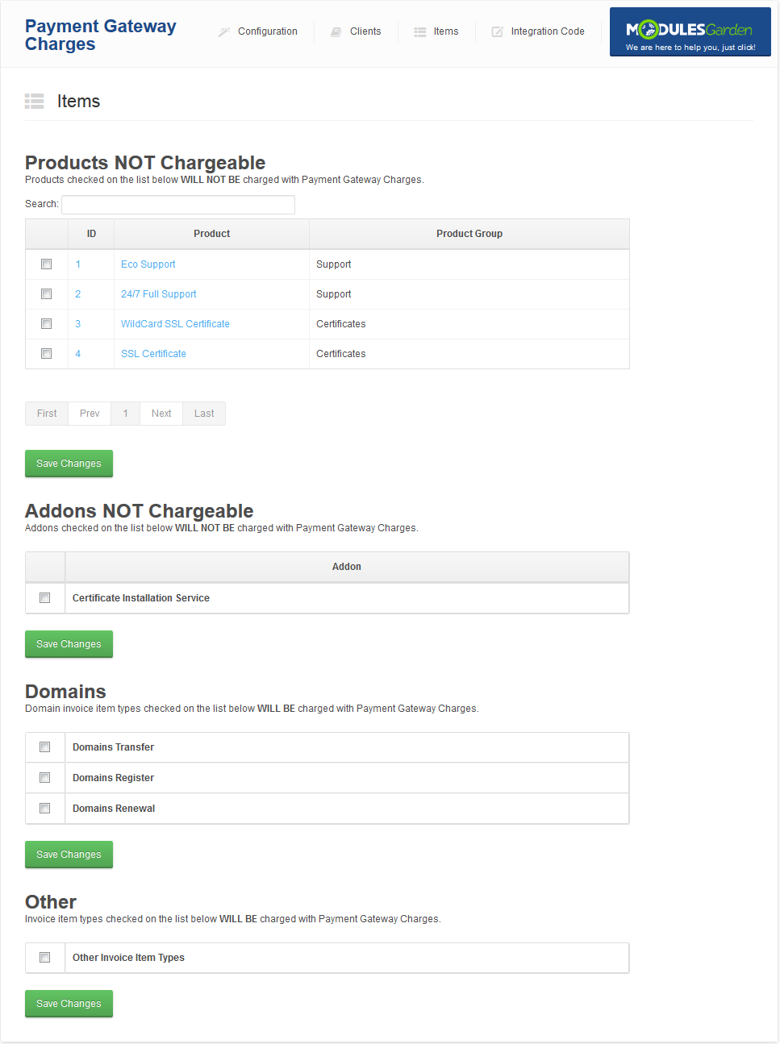Focus the products Search field

tap(178, 205)
